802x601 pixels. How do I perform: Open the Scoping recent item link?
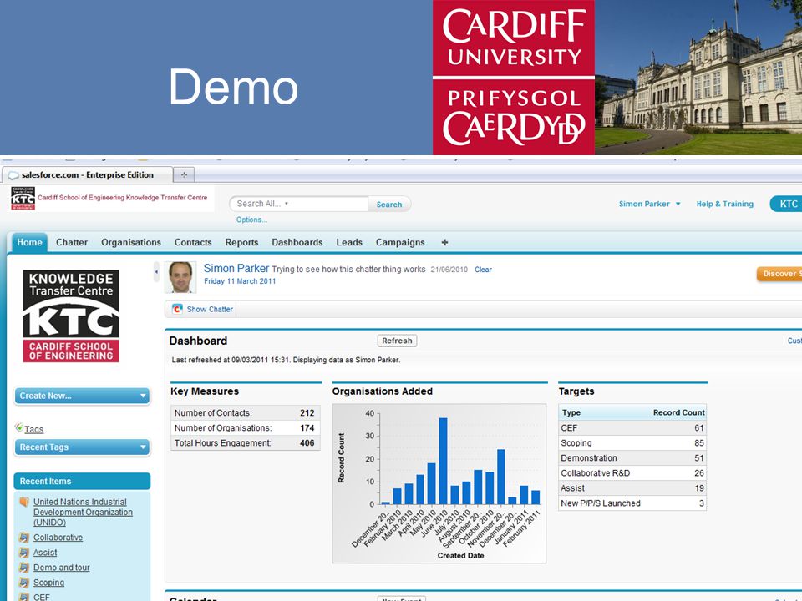click(x=48, y=583)
